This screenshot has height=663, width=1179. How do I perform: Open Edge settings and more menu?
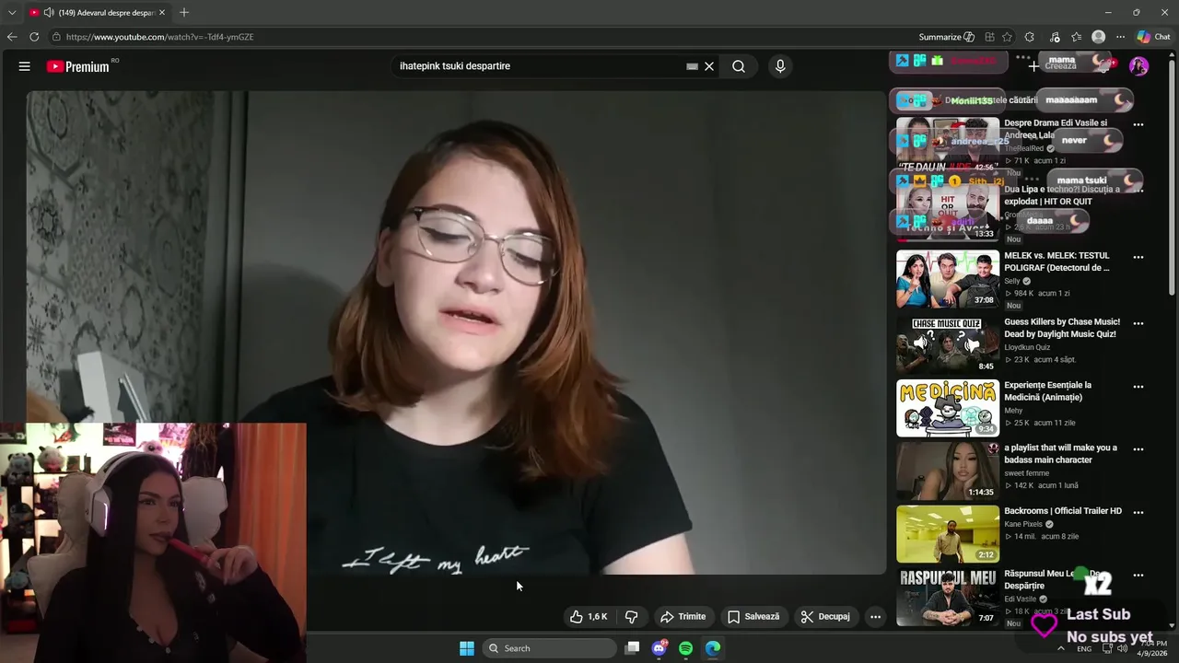point(1120,37)
